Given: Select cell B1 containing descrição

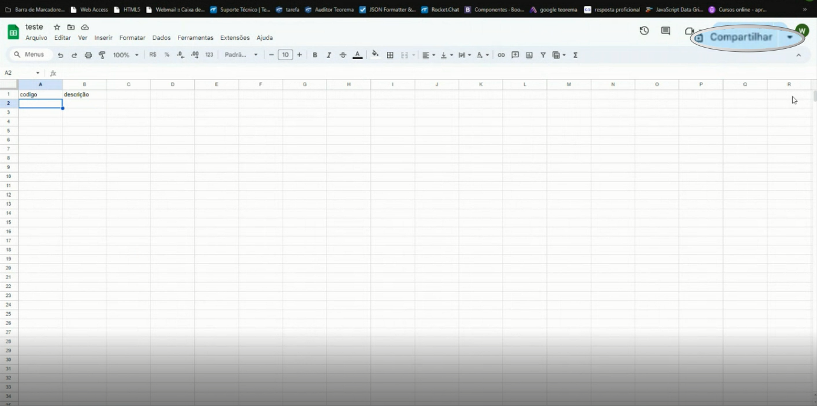Looking at the screenshot, I should coord(84,94).
